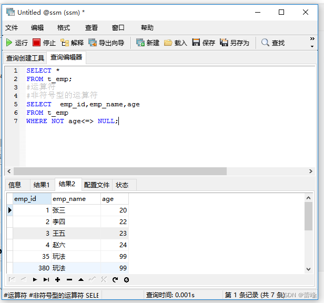Sort by the emp_id column header
This screenshot has width=324, height=303.
32,199
